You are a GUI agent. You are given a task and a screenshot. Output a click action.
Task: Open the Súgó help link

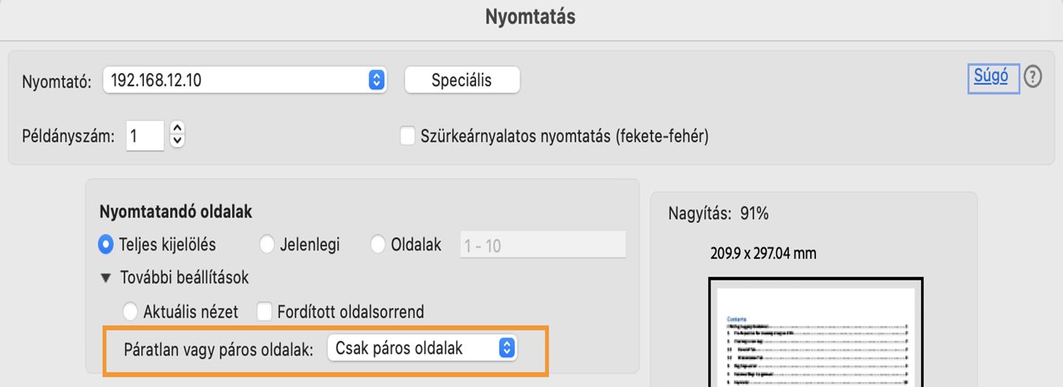click(991, 76)
